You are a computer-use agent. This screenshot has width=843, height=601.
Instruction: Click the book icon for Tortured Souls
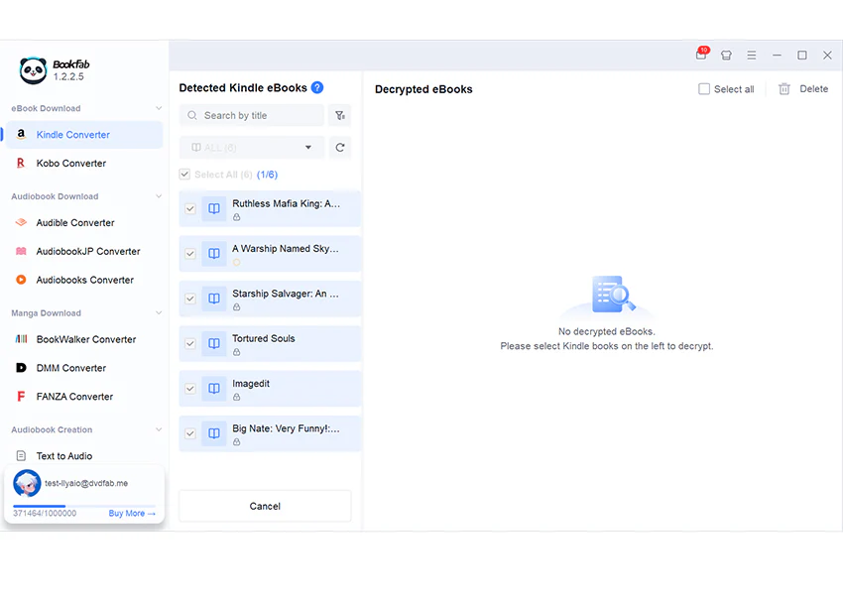click(x=214, y=343)
